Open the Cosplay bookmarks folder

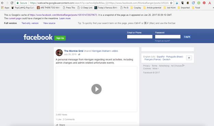pos(136,8)
